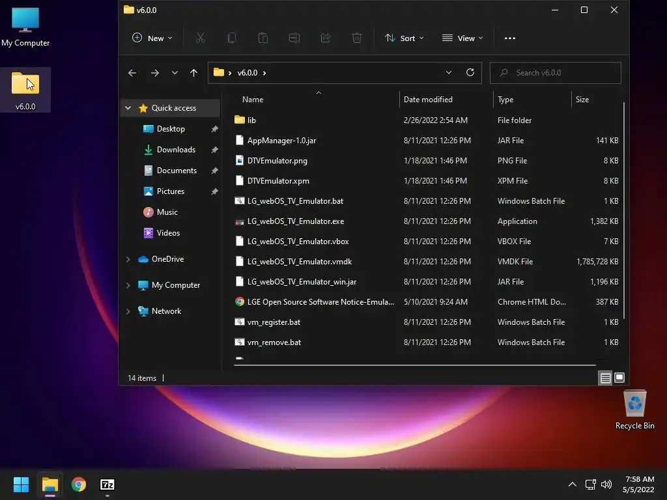Open the View dropdown menu
Image resolution: width=667 pixels, height=500 pixels.
pyautogui.click(x=462, y=38)
